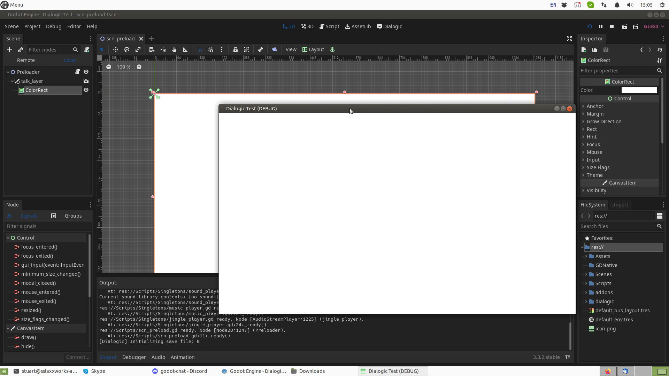Select the Ruler tool
669x376 pixels.
[185, 49]
